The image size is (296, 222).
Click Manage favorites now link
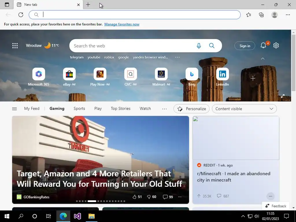click(122, 24)
